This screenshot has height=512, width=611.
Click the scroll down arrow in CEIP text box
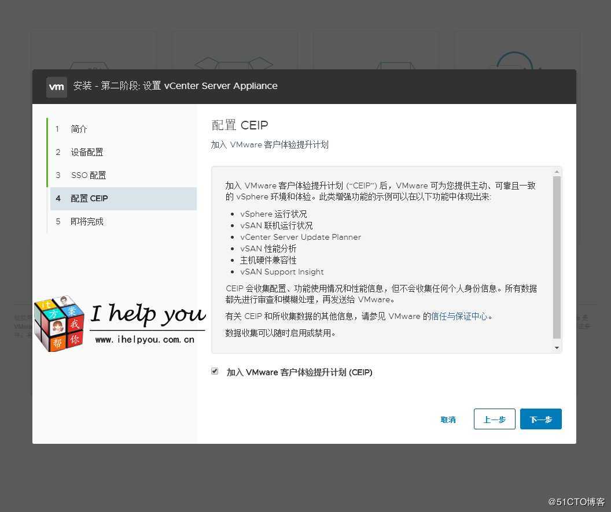tap(557, 348)
